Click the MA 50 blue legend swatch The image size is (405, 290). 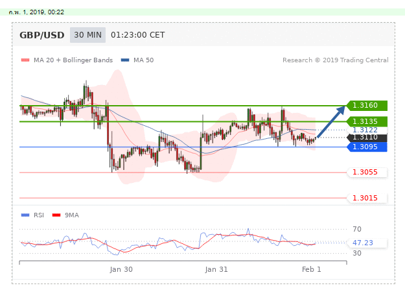[125, 60]
